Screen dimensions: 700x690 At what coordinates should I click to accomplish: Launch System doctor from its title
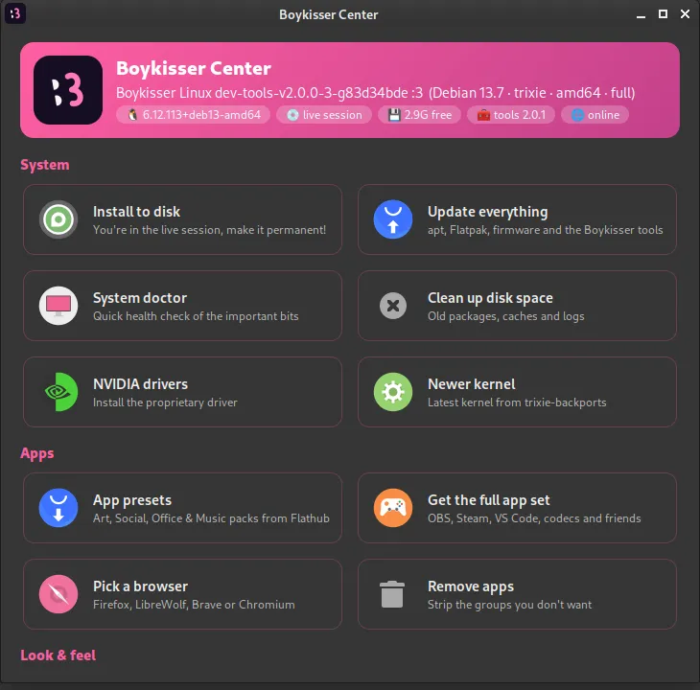140,298
